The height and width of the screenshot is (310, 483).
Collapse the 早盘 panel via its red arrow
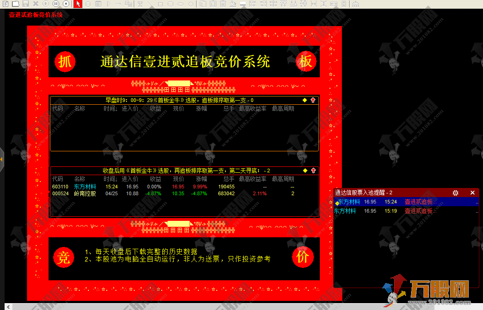point(313,100)
